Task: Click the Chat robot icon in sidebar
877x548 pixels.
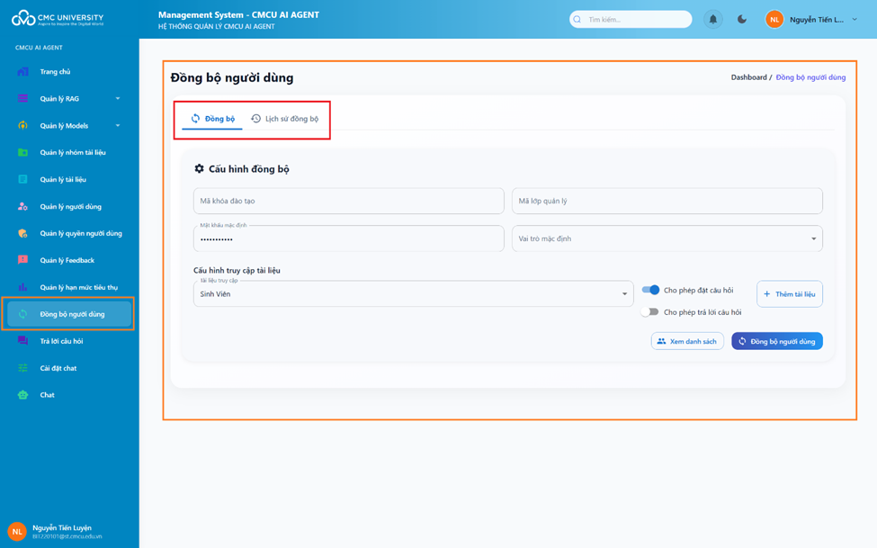Action: point(23,395)
